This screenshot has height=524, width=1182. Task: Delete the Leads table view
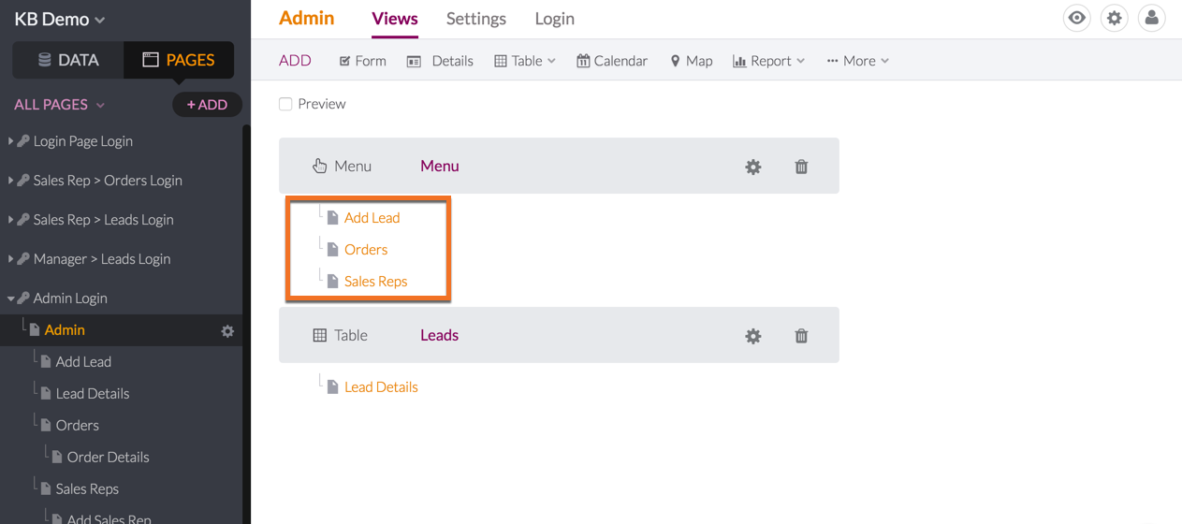click(x=801, y=336)
